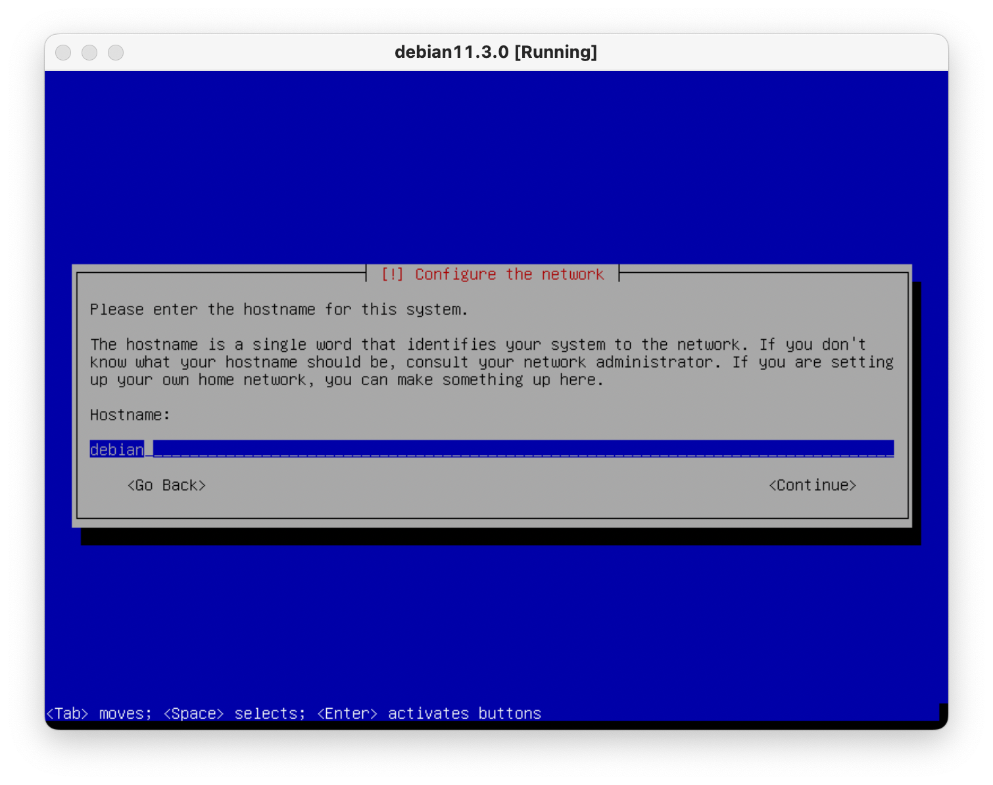Close the debian11.3.0 VM window
This screenshot has height=785, width=993.
pyautogui.click(x=63, y=53)
